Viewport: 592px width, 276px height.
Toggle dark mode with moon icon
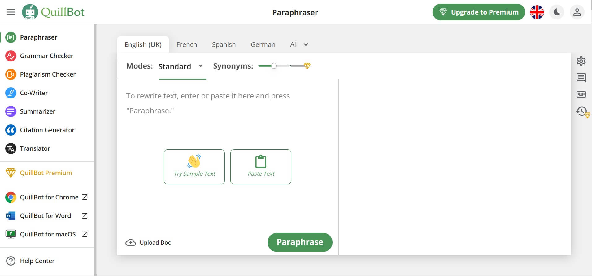pyautogui.click(x=557, y=12)
